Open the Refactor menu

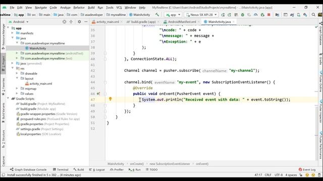[79, 8]
